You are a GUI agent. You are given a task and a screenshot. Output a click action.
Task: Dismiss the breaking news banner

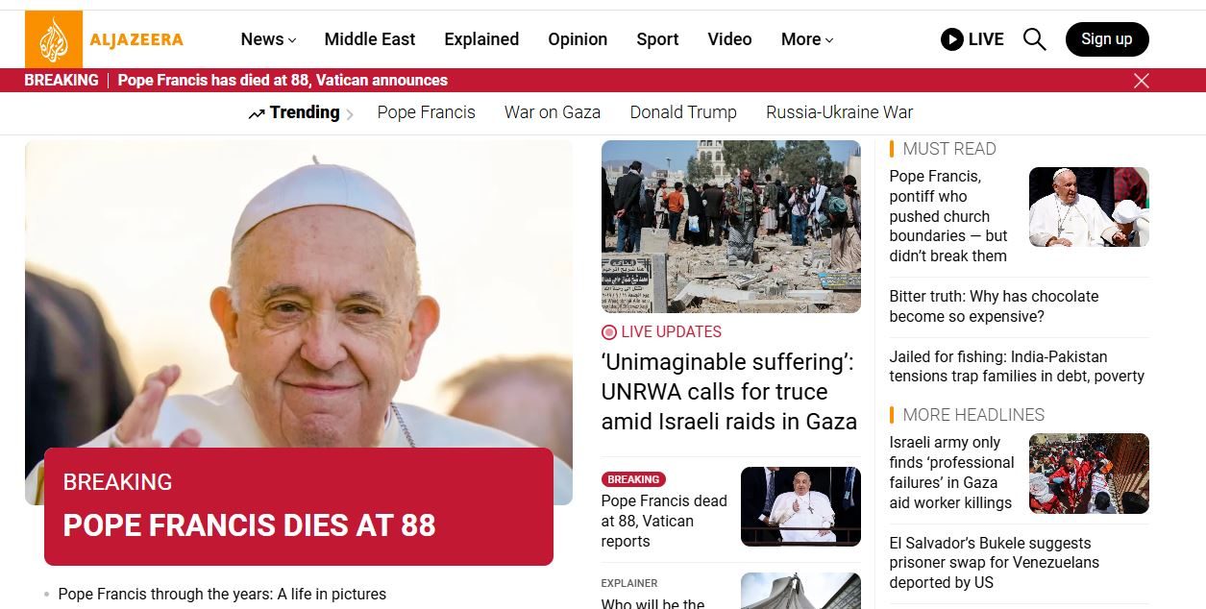coord(1141,81)
